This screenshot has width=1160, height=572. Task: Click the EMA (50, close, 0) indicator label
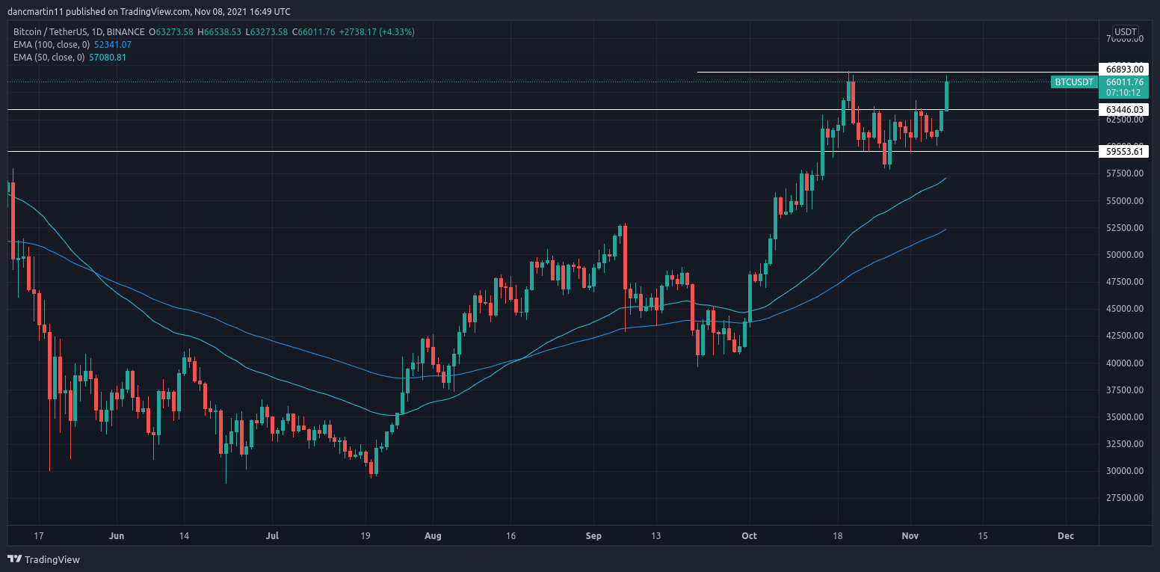pos(49,58)
